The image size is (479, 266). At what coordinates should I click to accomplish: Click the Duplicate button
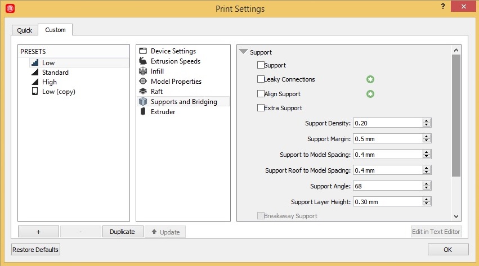(122, 232)
